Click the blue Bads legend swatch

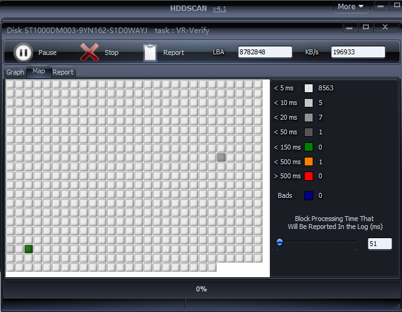[x=308, y=196]
